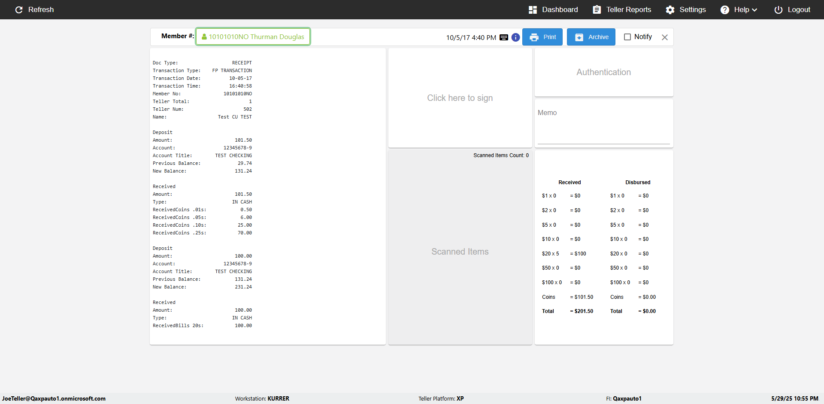Image resolution: width=824 pixels, height=404 pixels.
Task: Click the printer icon on Print
Action: click(x=534, y=37)
